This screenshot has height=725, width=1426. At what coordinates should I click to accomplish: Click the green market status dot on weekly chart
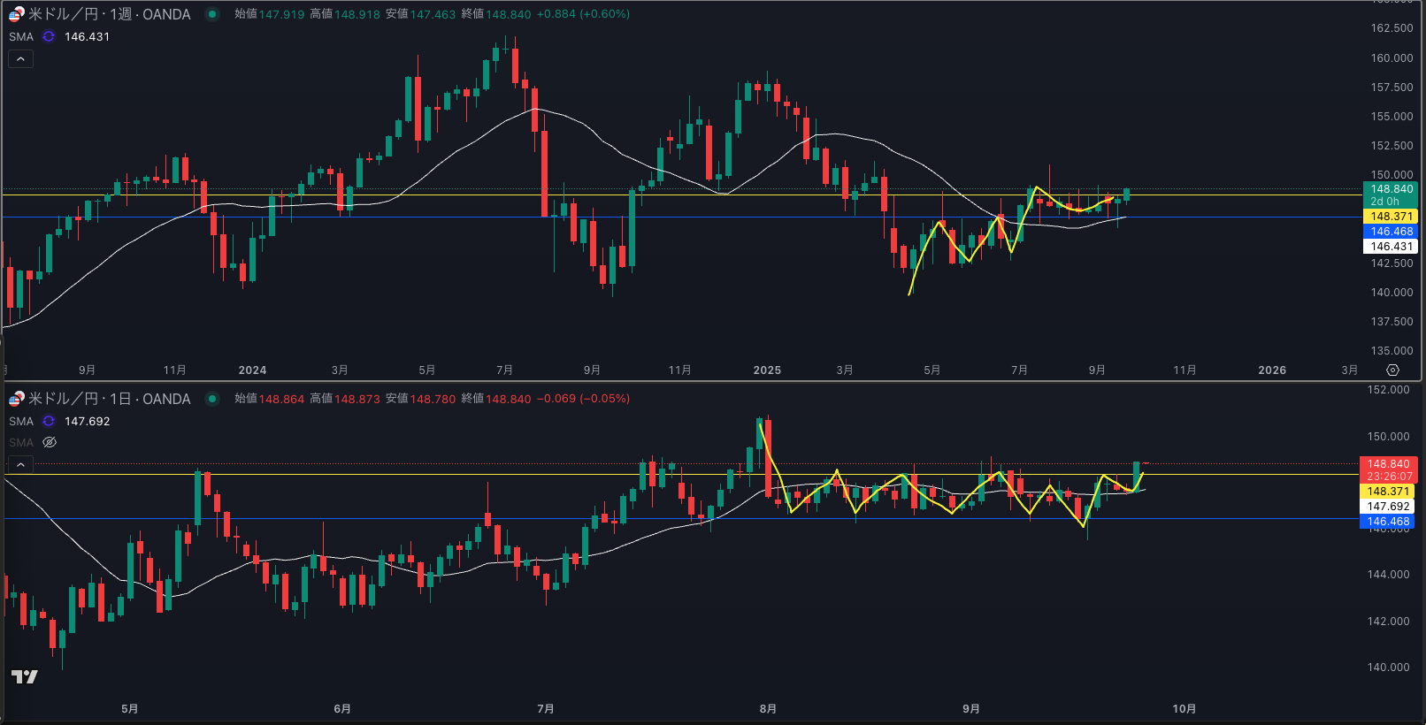pos(212,14)
